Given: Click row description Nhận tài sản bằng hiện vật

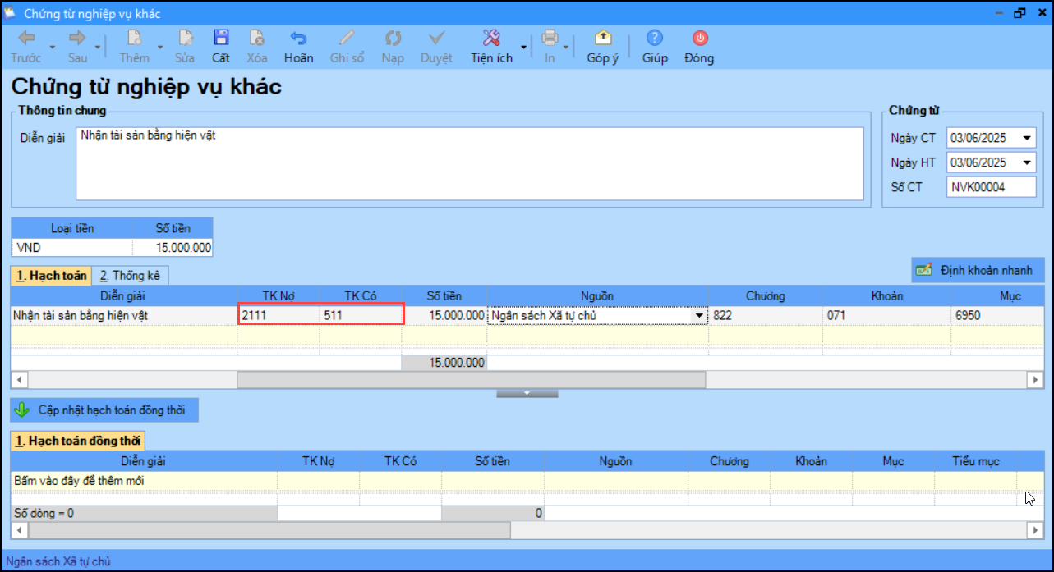Looking at the screenshot, I should point(123,315).
